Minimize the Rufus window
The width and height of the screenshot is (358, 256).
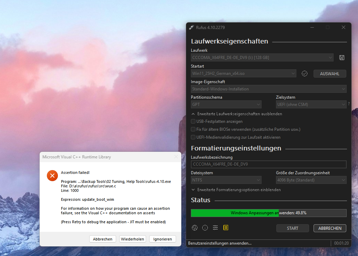[x=312, y=28]
